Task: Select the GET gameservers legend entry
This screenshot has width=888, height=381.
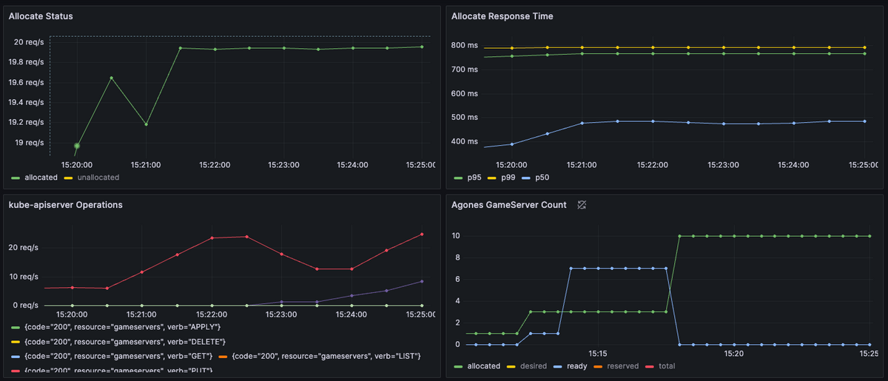Action: 118,356
